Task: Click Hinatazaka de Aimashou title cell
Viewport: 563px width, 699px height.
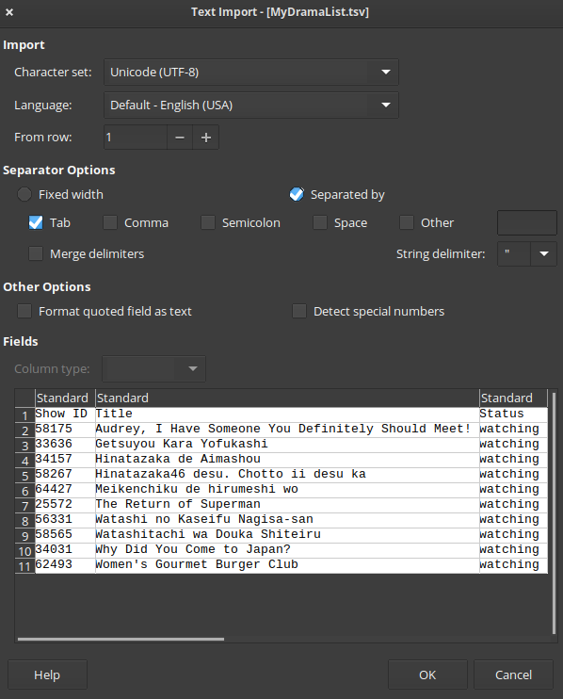Action: 287,459
